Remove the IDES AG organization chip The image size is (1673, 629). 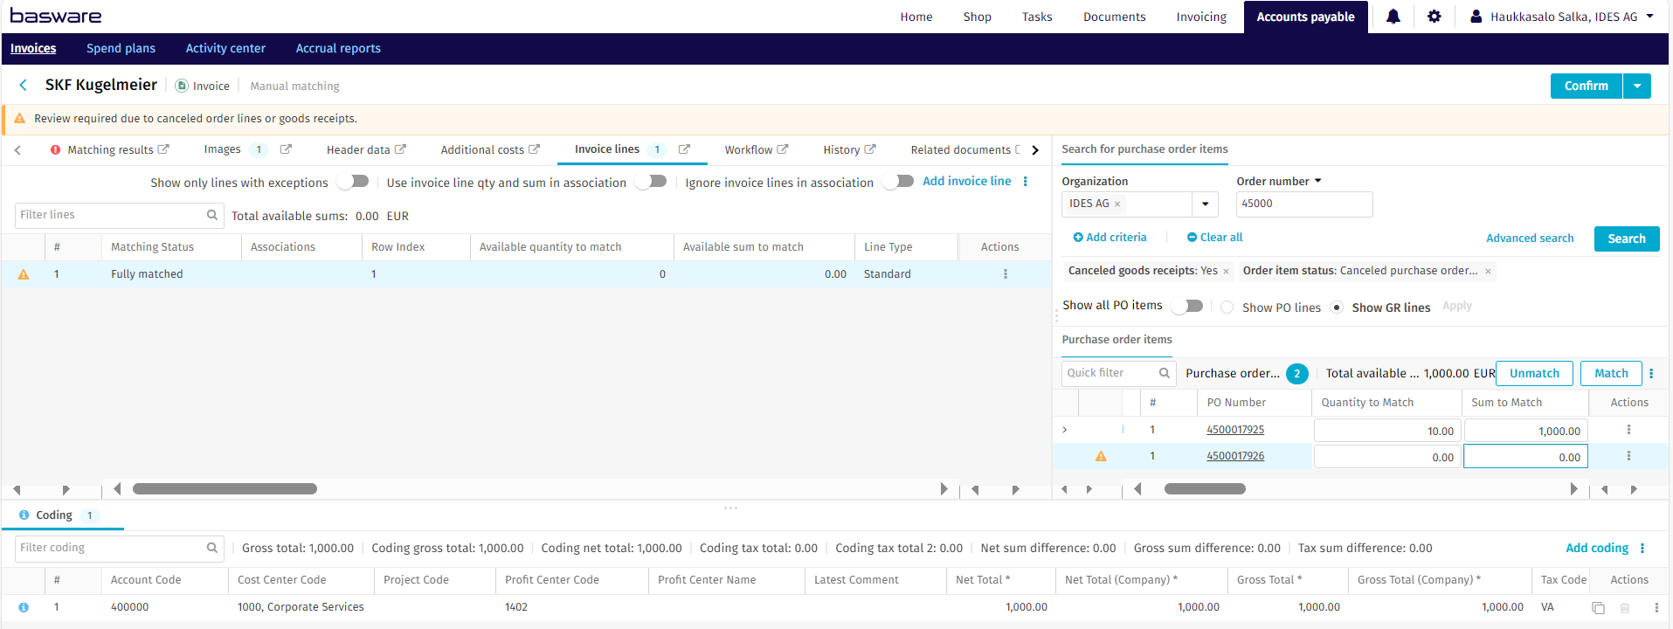1117,204
